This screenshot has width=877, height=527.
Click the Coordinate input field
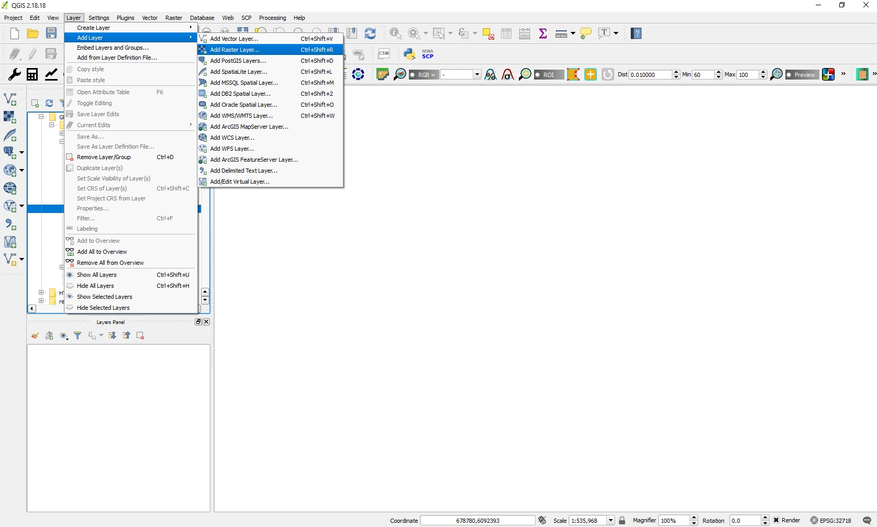477,520
